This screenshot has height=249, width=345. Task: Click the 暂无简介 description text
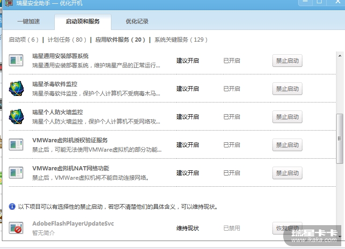44,233
